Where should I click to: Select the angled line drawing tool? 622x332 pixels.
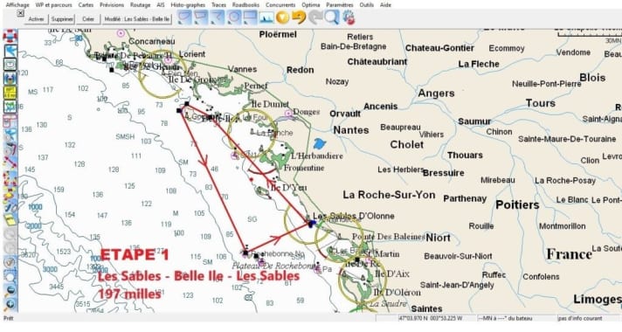(x=217, y=17)
